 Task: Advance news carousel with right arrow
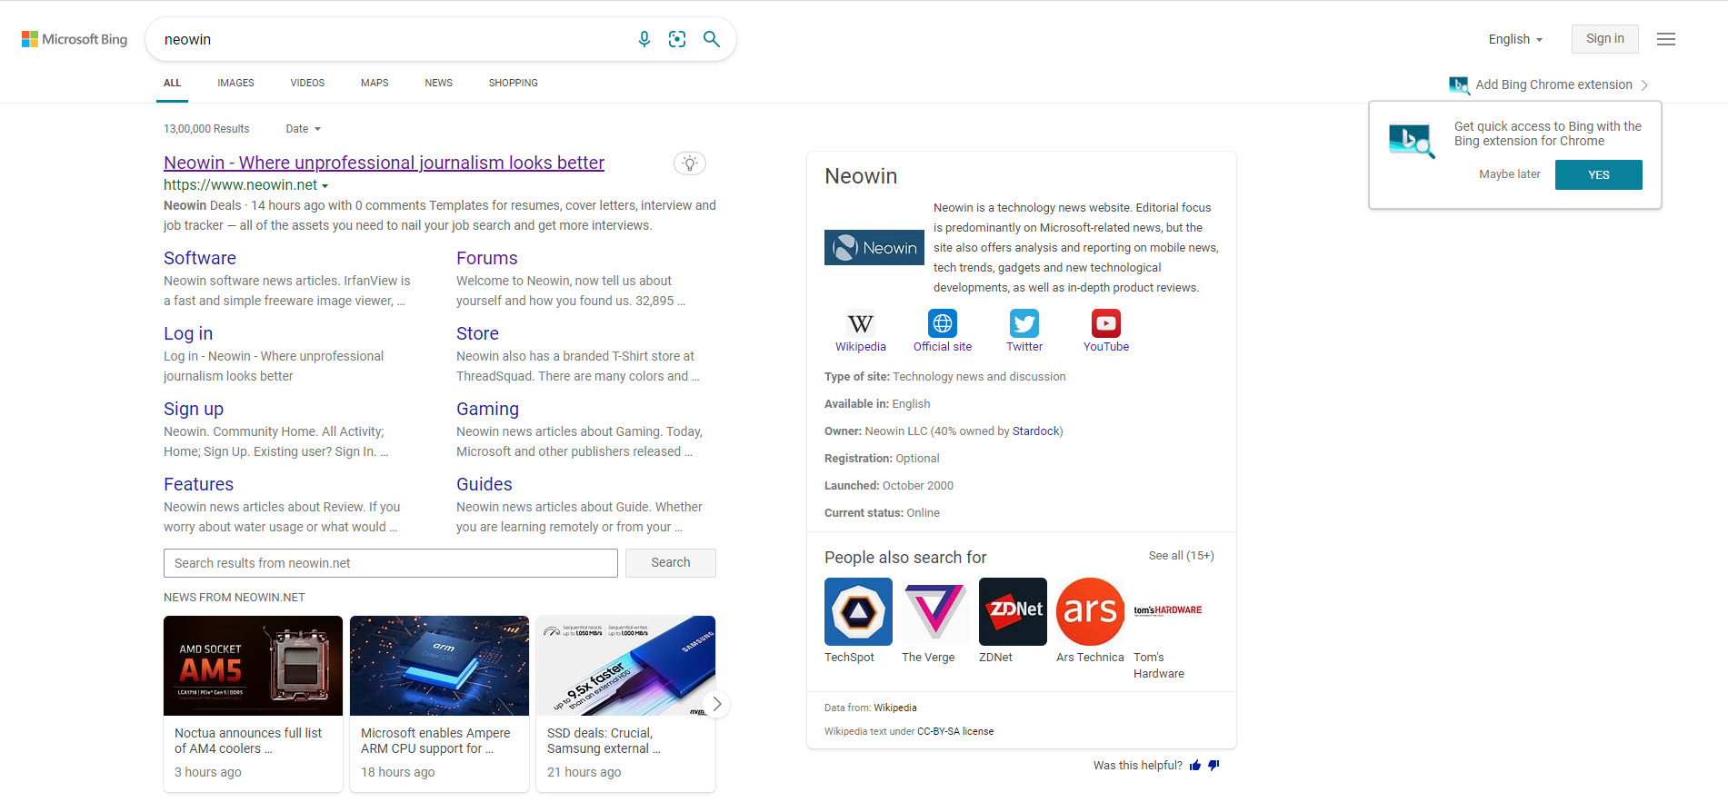tap(717, 704)
